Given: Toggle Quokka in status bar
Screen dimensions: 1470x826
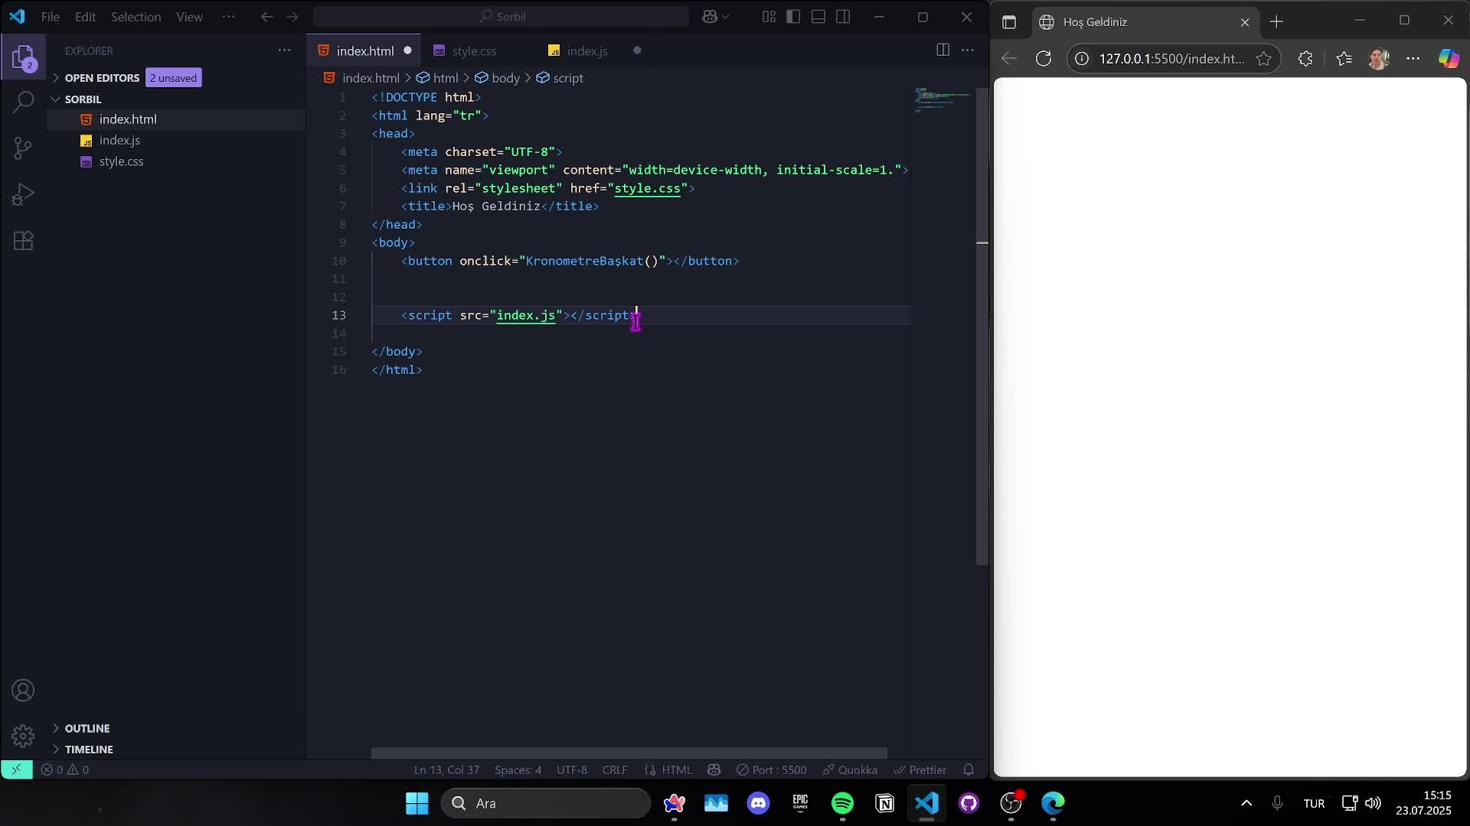Looking at the screenshot, I should click(850, 769).
